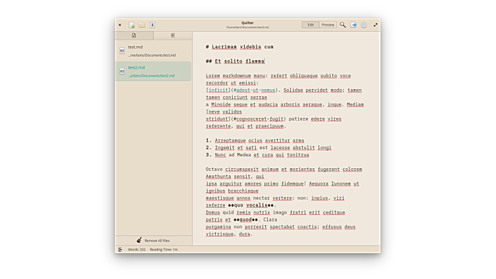Click the Words: 332 counter
Screen dimensions: 496x279
pyautogui.click(x=137, y=249)
